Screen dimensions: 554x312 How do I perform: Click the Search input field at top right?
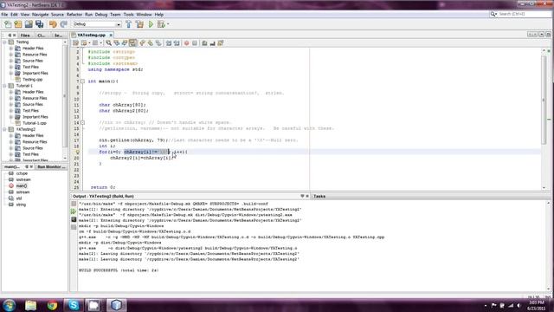point(523,14)
